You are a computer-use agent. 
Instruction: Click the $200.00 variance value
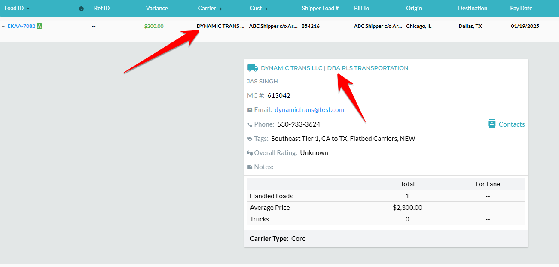click(x=154, y=26)
